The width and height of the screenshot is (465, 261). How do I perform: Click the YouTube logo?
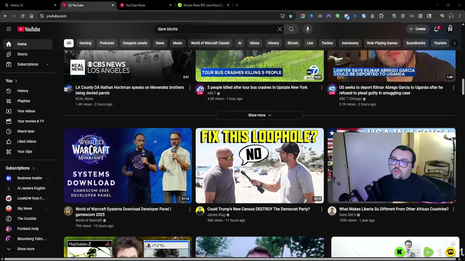tap(29, 29)
